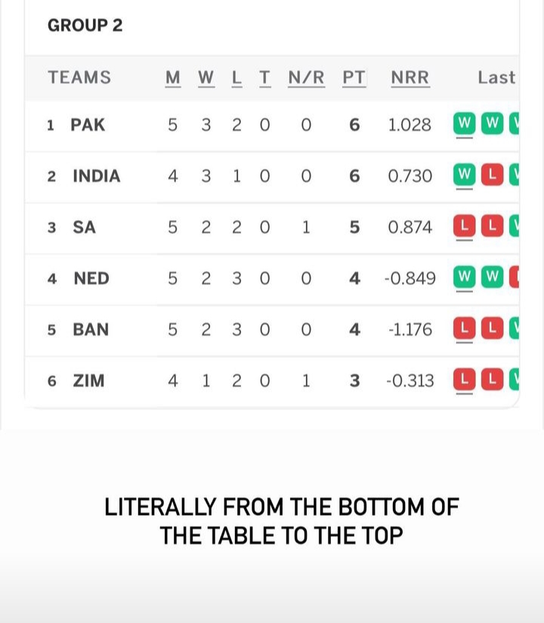The height and width of the screenshot is (623, 544).
Task: Click the GROUP 2 heading
Action: (85, 26)
